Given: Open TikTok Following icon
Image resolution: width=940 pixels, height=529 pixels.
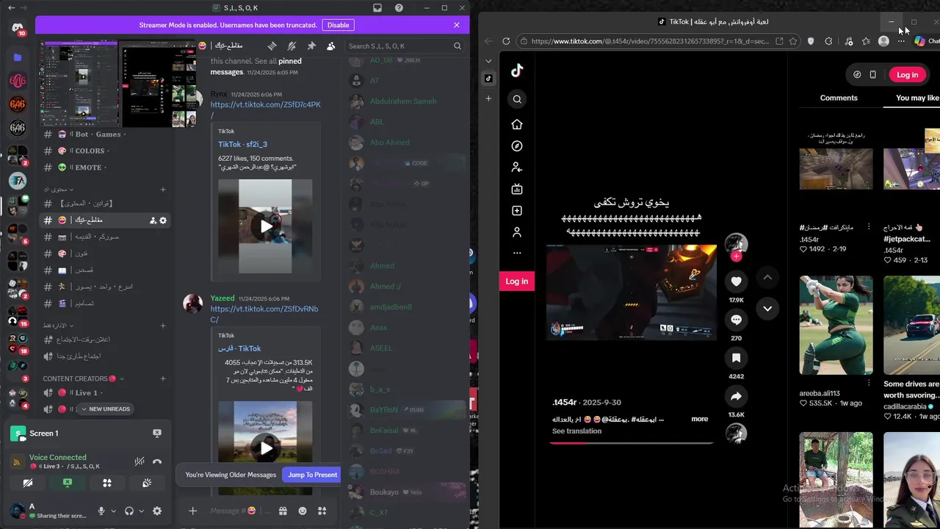Looking at the screenshot, I should (x=517, y=168).
